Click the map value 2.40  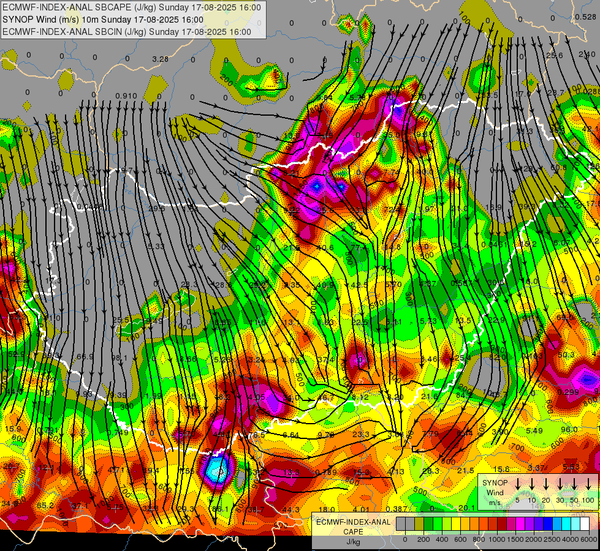pos(587,54)
